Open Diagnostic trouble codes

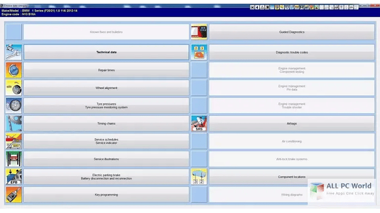coord(292,52)
